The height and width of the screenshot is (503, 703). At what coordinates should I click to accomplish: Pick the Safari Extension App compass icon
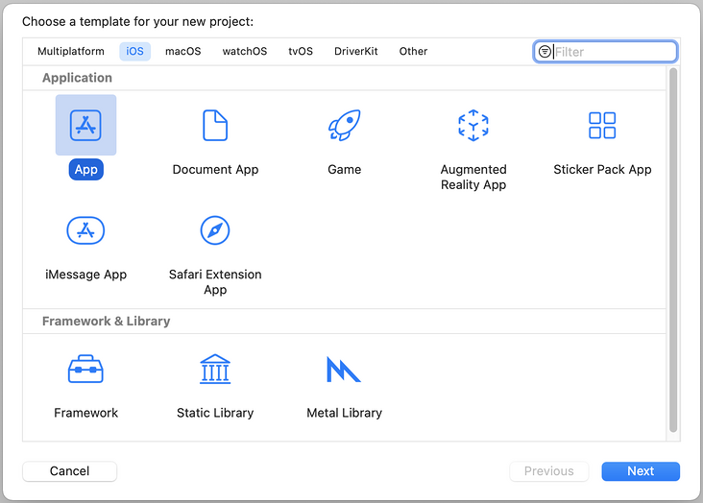215,230
